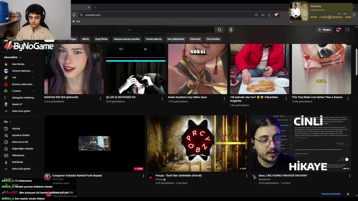This screenshot has height=201, width=358.
Task: Select the Yeni öneriler chip
Action: 213,39
